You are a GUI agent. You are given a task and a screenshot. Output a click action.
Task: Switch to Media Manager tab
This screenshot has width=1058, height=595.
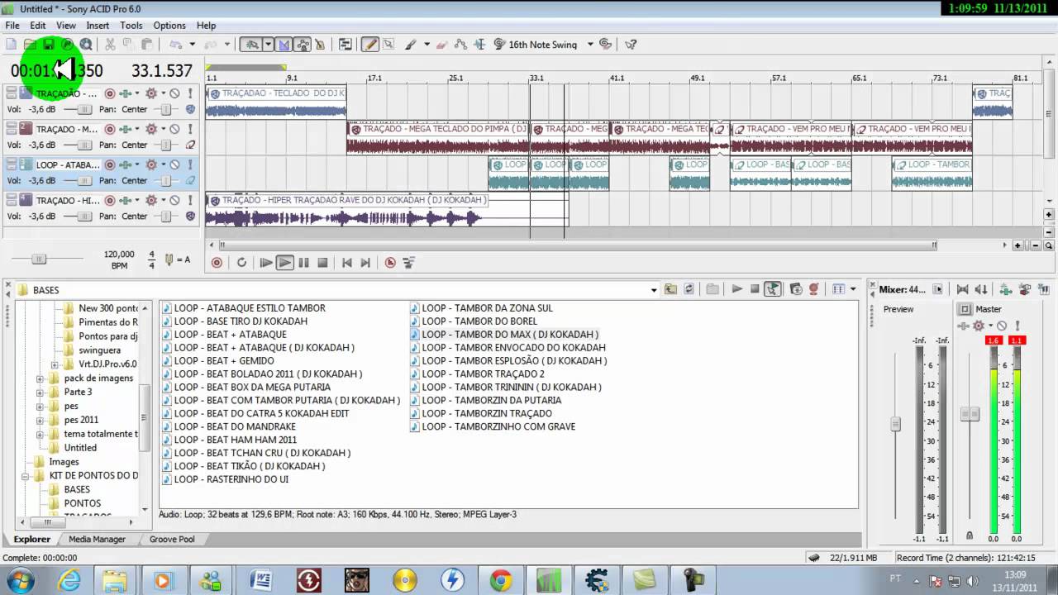pos(97,539)
